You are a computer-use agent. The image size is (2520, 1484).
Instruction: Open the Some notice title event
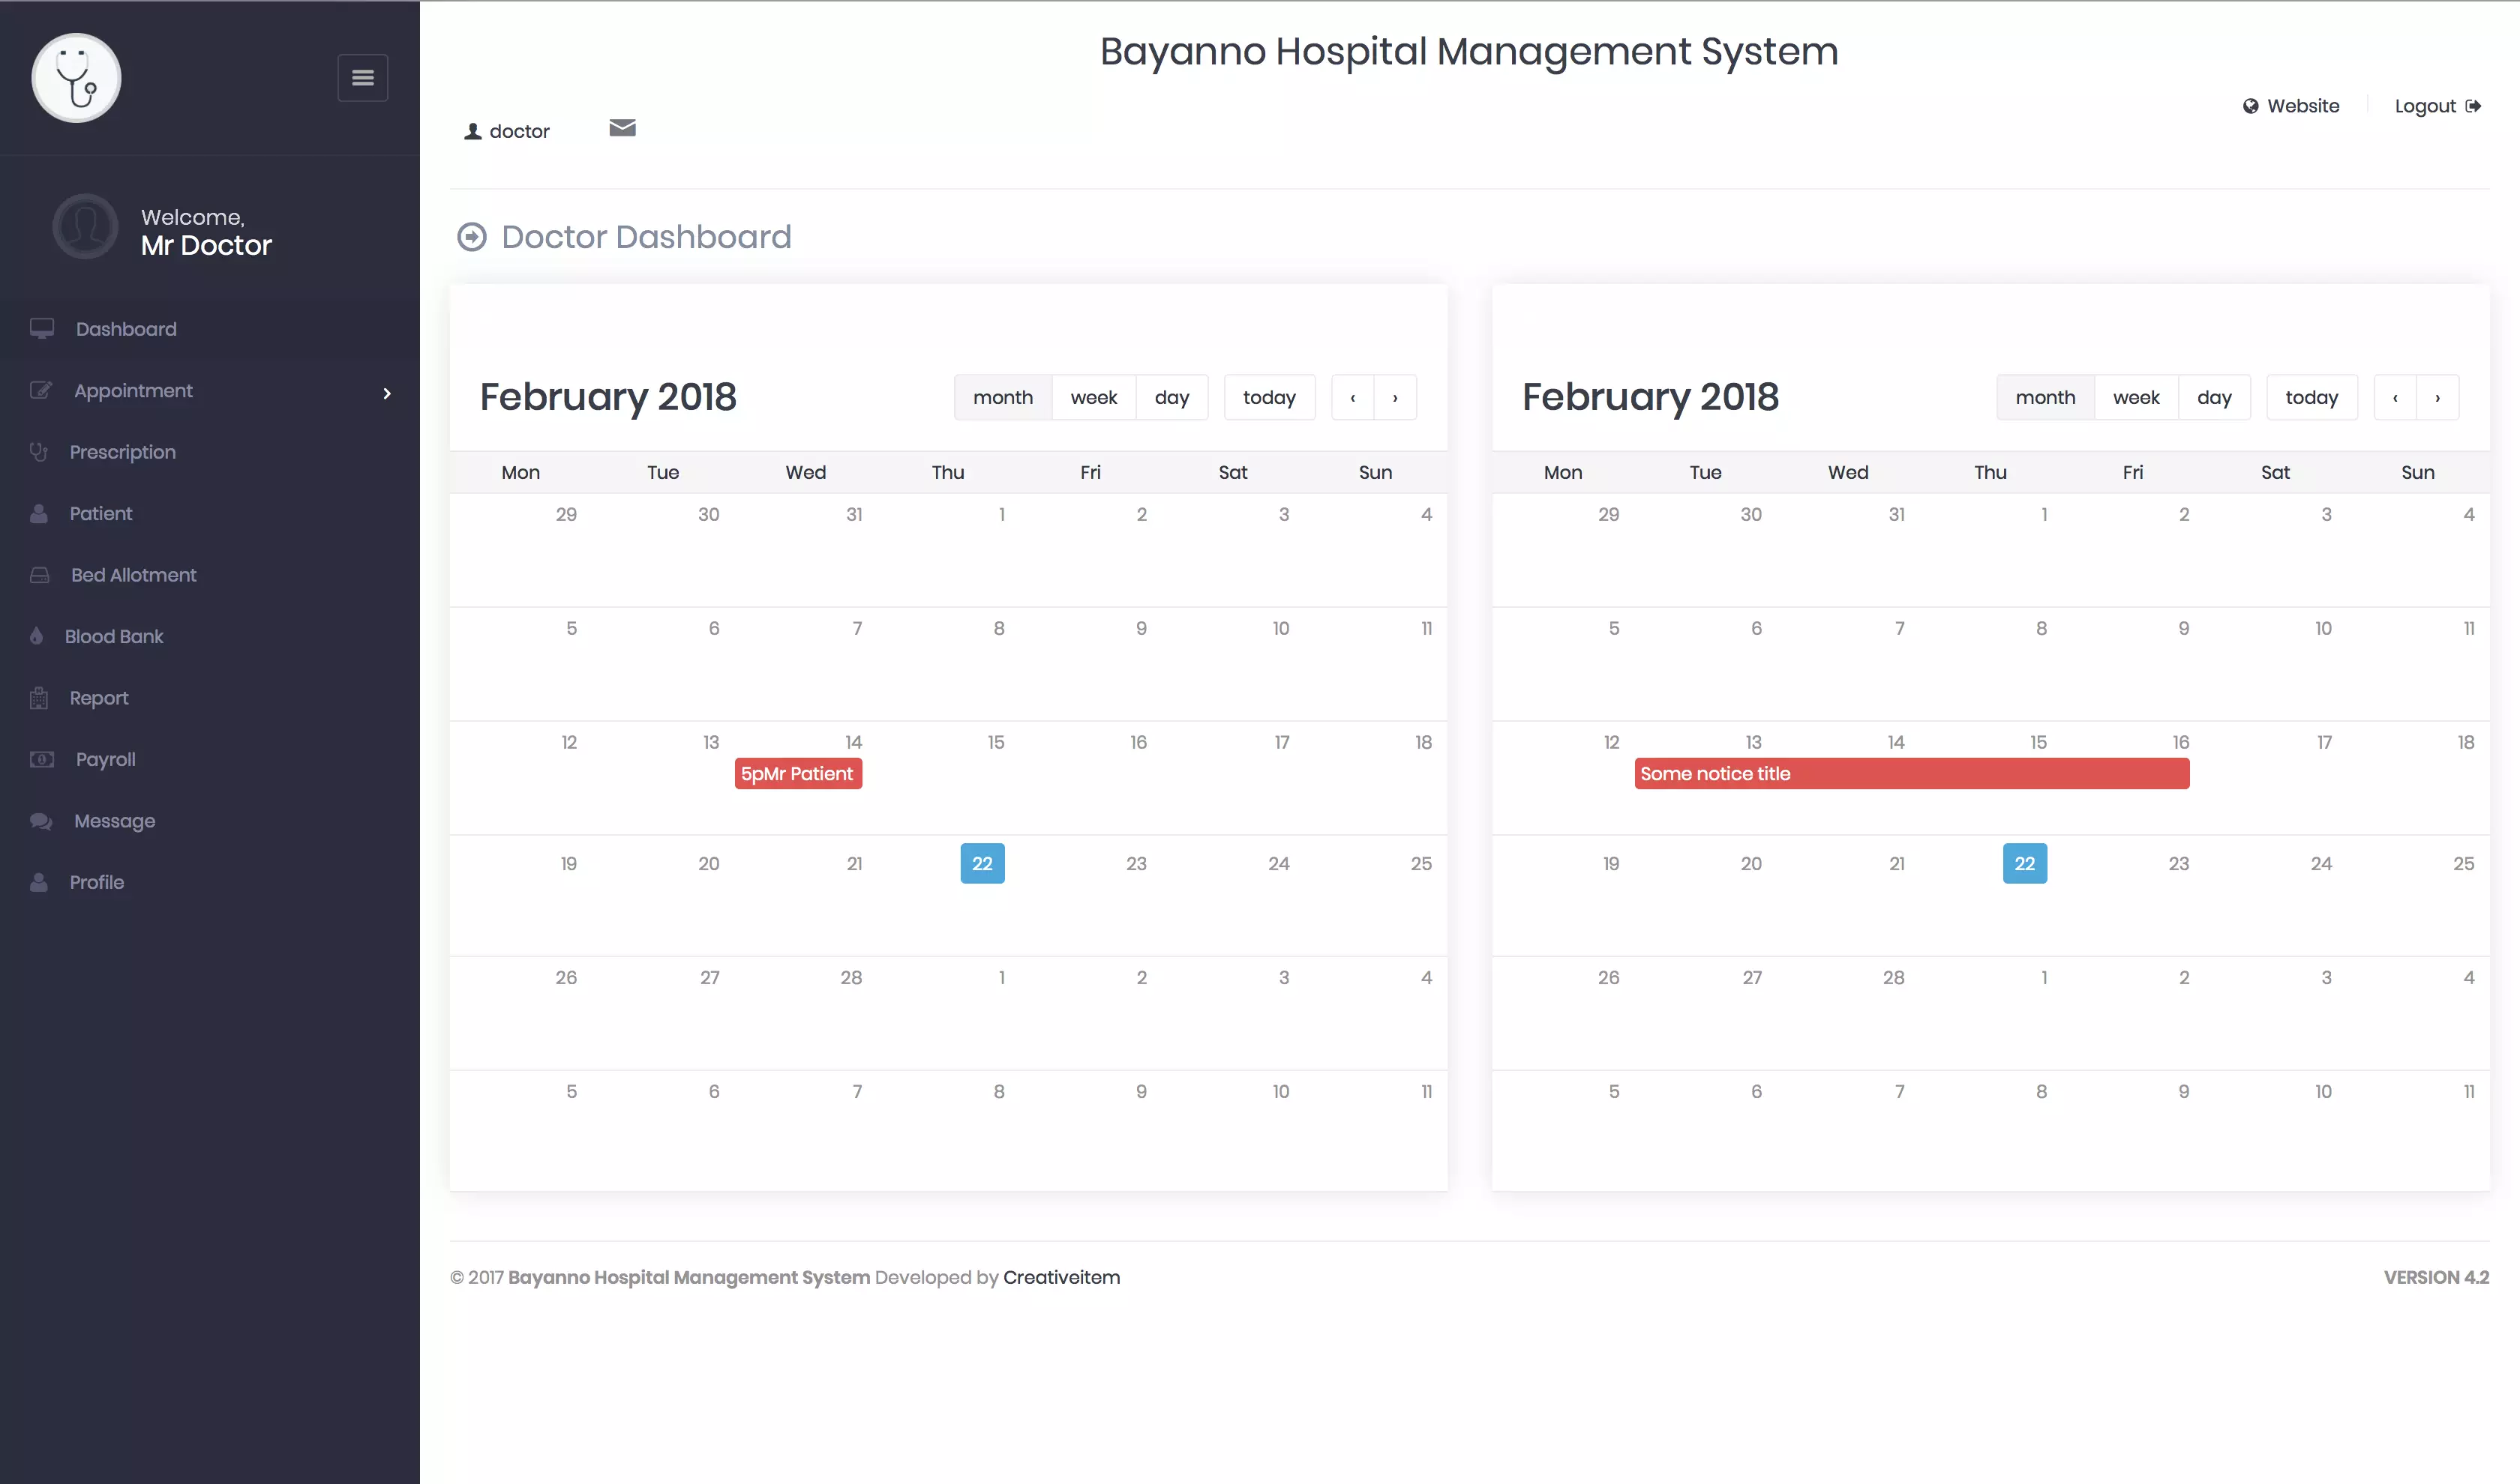[x=1912, y=773]
